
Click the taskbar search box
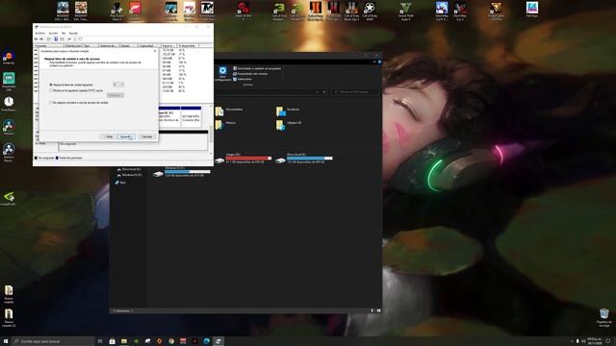(54, 341)
